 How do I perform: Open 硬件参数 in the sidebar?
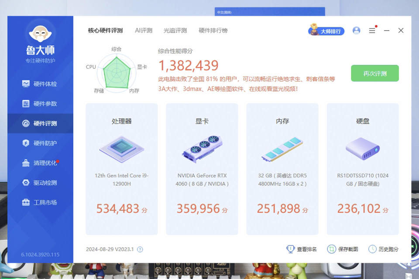(40, 104)
